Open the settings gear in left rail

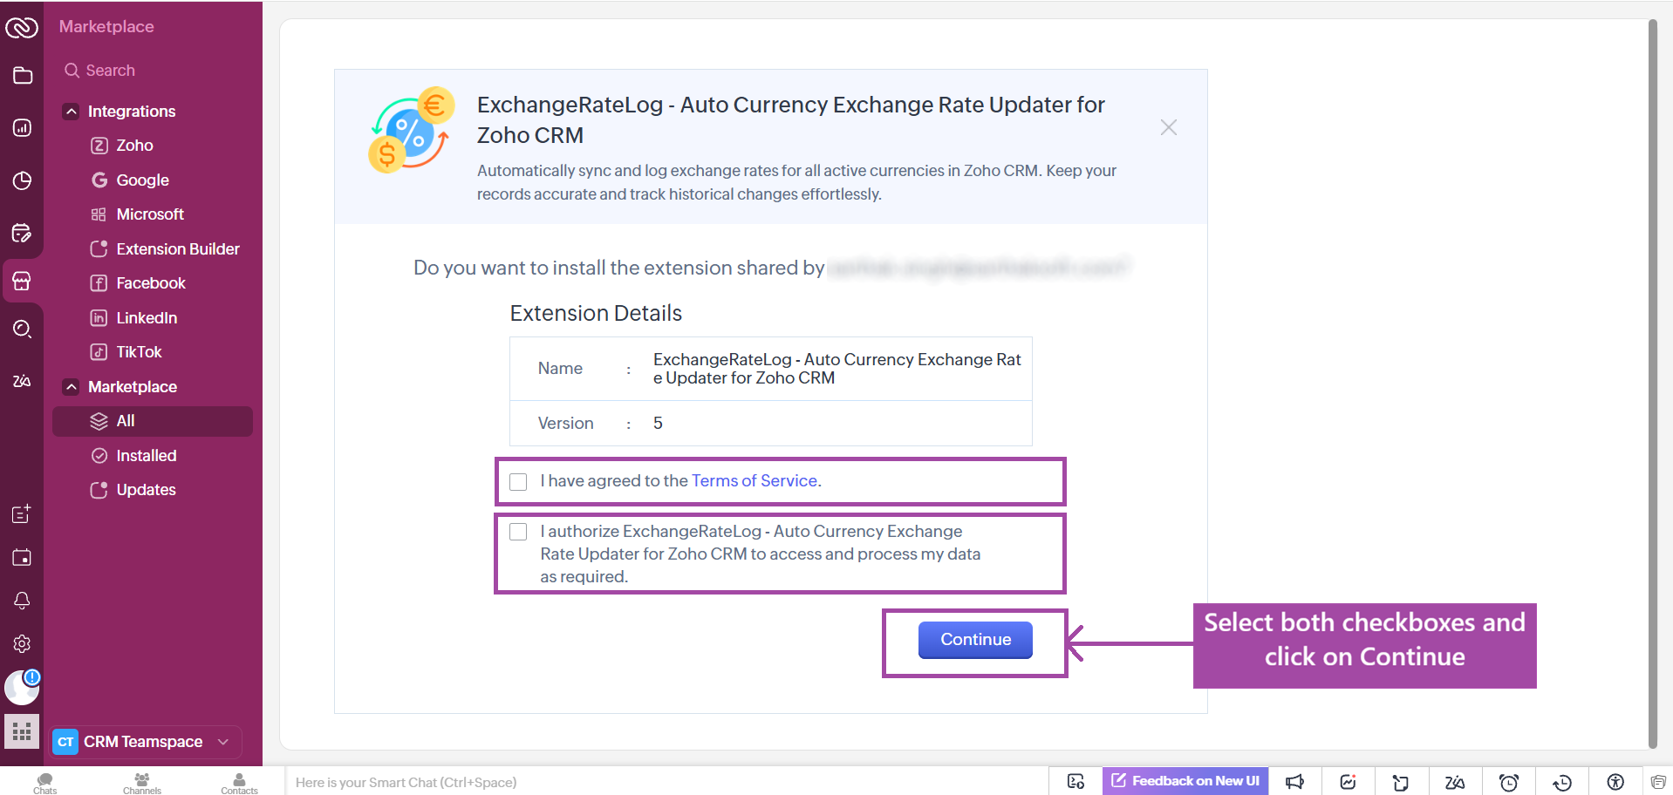(22, 644)
